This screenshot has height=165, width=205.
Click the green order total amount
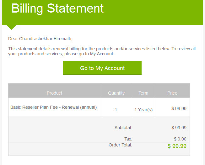click(x=177, y=146)
